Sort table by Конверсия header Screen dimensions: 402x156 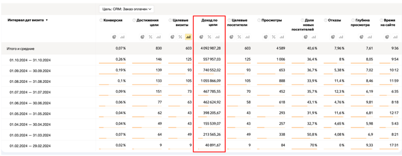[x=113, y=20]
